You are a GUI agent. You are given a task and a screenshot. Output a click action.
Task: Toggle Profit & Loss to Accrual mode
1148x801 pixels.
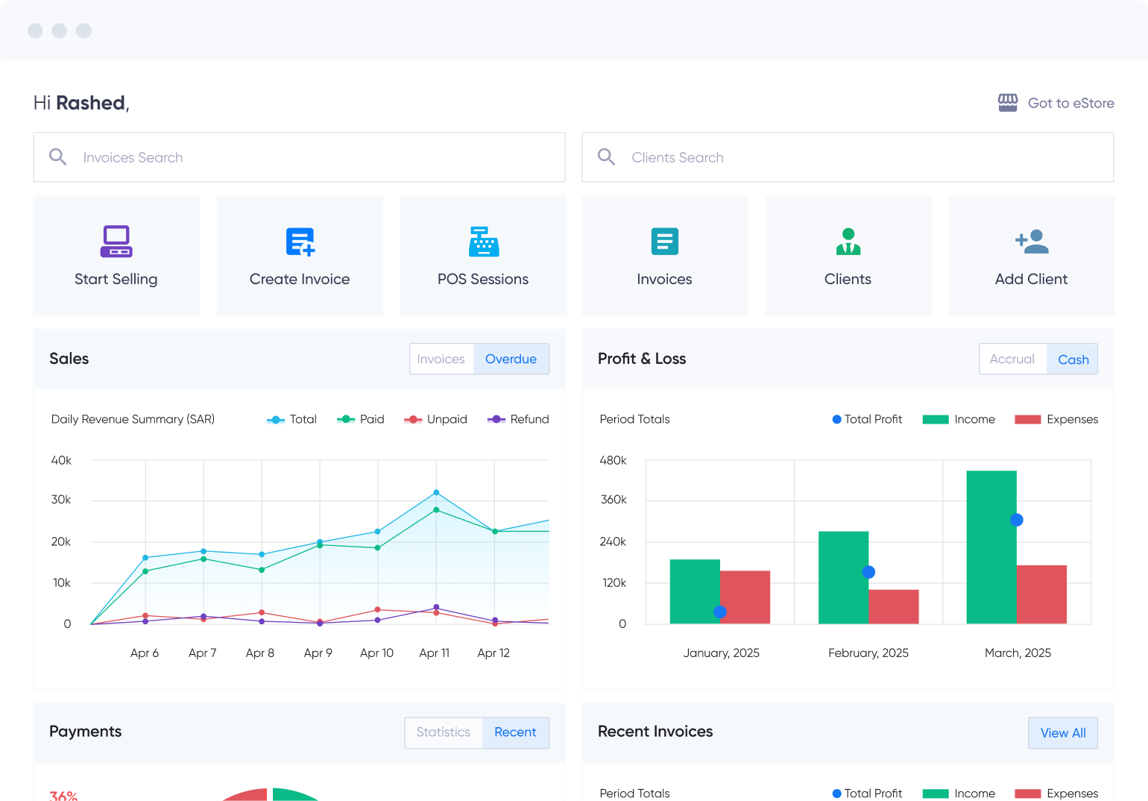(1012, 359)
